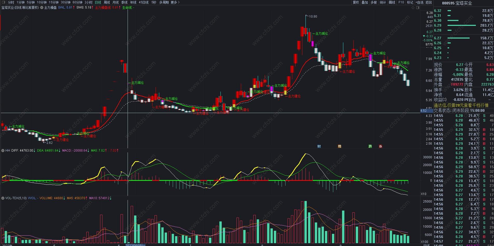Image resolution: width=494 pixels, height=246 pixels.
Task: Expand the 更多 periods menu
Action: pos(175,2)
